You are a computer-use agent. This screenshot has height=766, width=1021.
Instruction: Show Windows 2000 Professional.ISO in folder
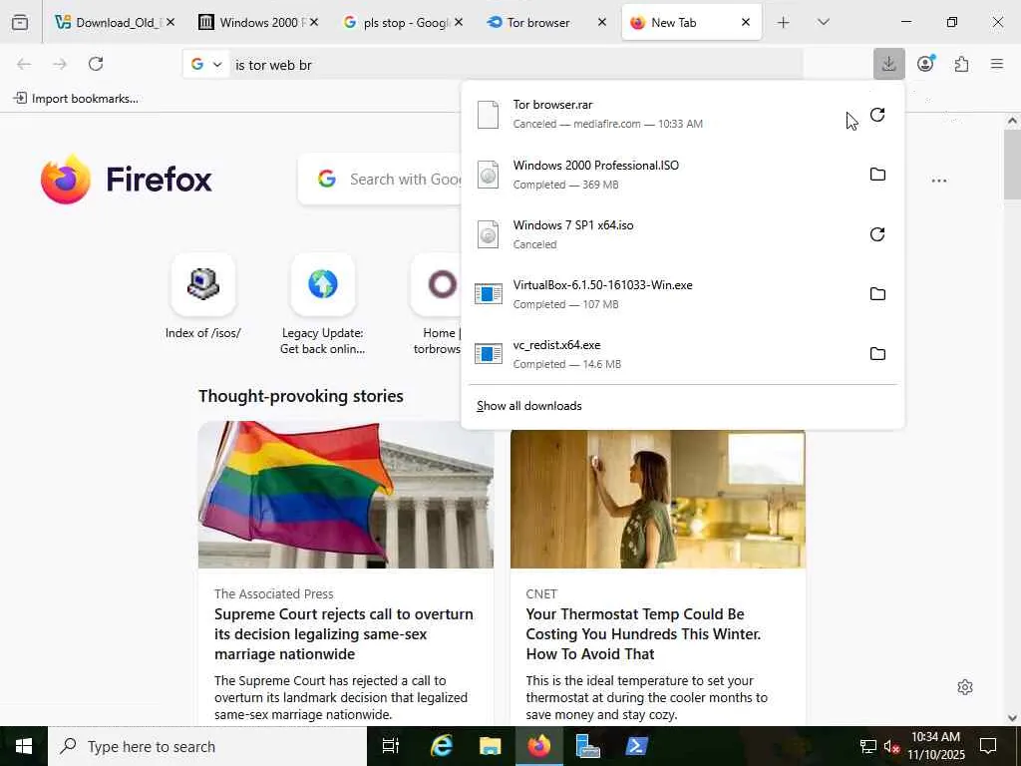(877, 174)
